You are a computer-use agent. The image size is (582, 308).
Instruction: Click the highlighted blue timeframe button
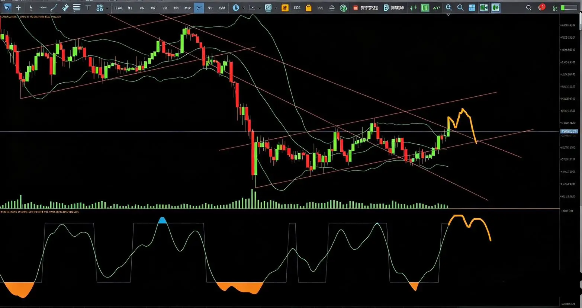coord(199,7)
